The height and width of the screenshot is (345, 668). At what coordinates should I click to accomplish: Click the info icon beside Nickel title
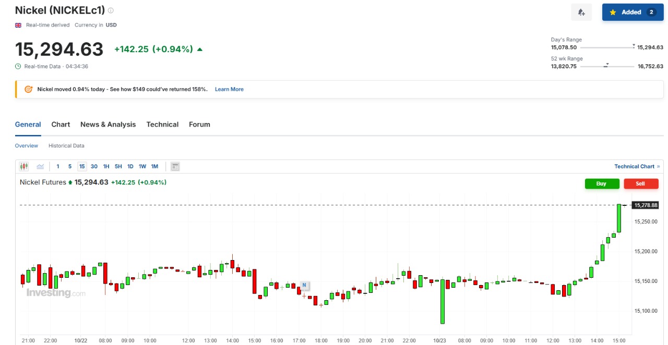coord(111,10)
